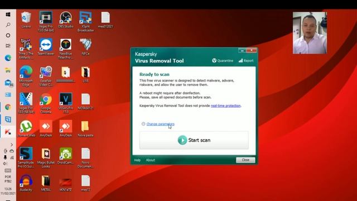Select the Torrent Web desktop shortcut

tap(26, 129)
